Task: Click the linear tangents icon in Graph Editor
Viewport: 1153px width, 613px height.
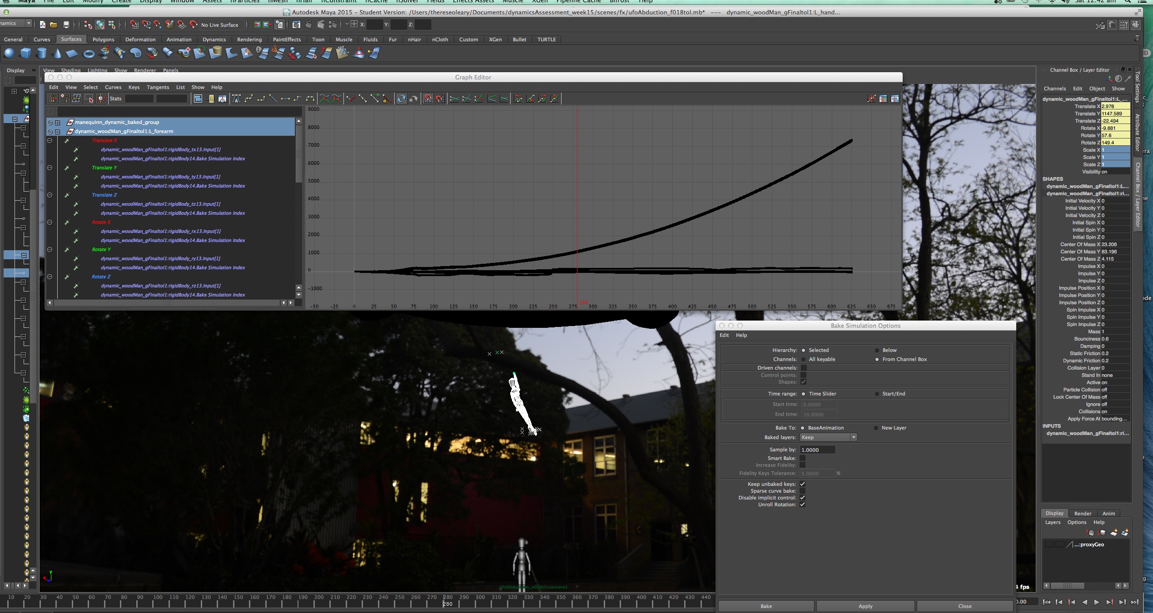Action: click(273, 99)
